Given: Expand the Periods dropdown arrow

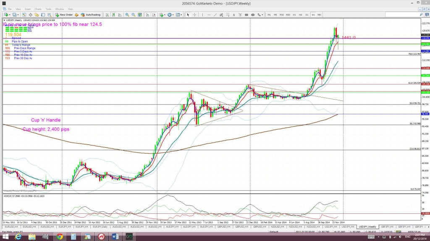Looking at the screenshot, I should click(x=173, y=15).
